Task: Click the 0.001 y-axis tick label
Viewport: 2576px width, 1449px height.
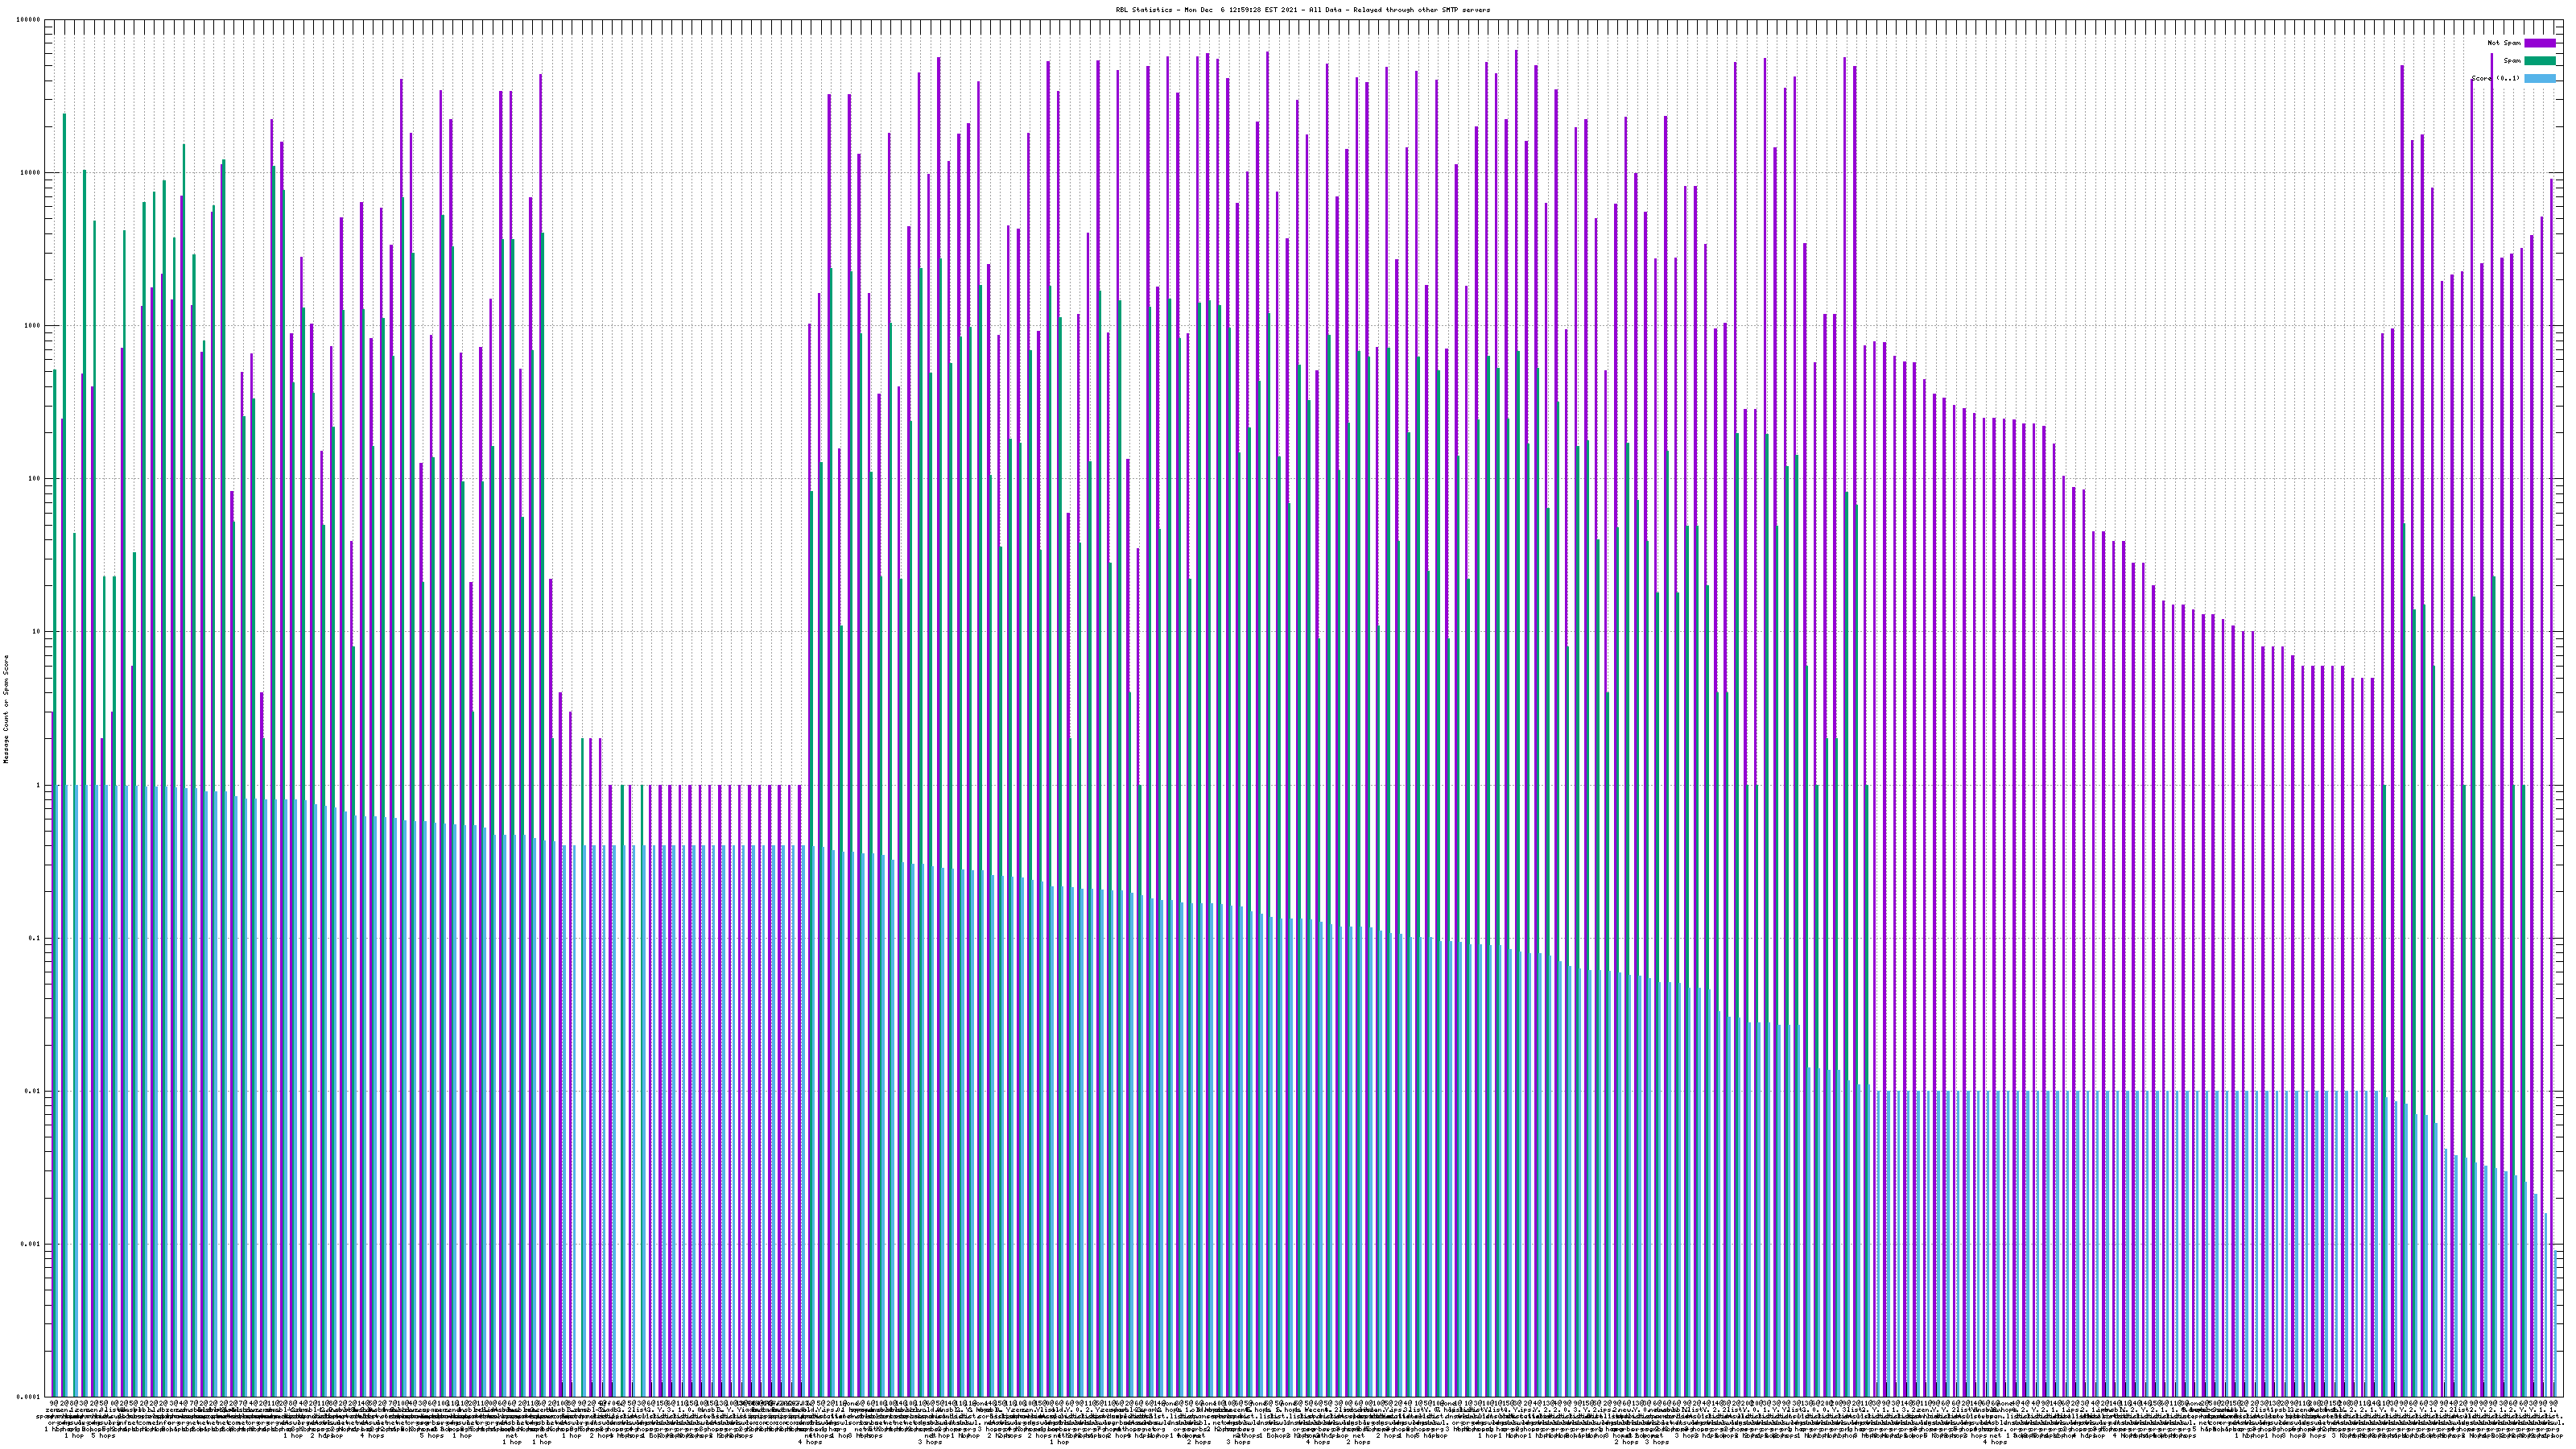Action: [x=31, y=1244]
